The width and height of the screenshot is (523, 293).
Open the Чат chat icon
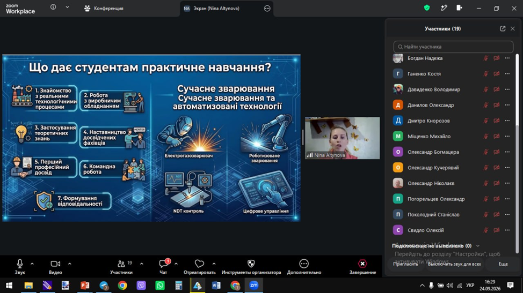point(163,264)
